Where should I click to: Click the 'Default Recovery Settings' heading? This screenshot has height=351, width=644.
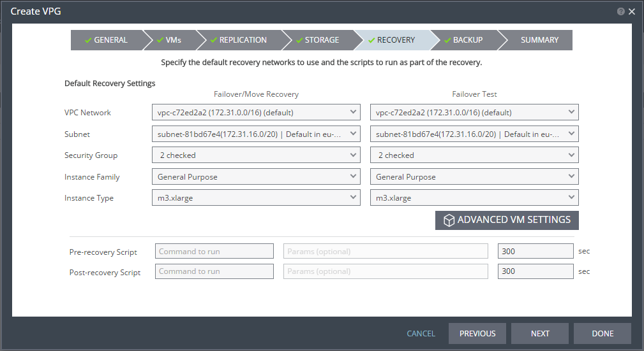pyautogui.click(x=110, y=83)
